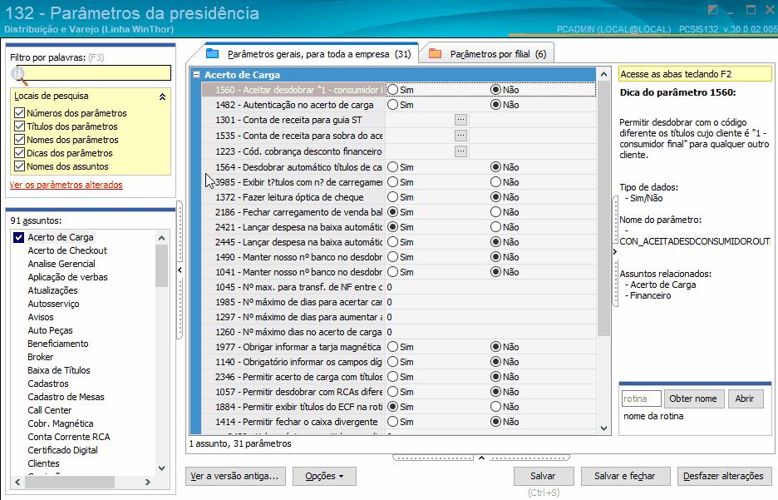
Task: Select Sim for 1372 Fazer leitura óptica de cheque
Action: [x=392, y=197]
